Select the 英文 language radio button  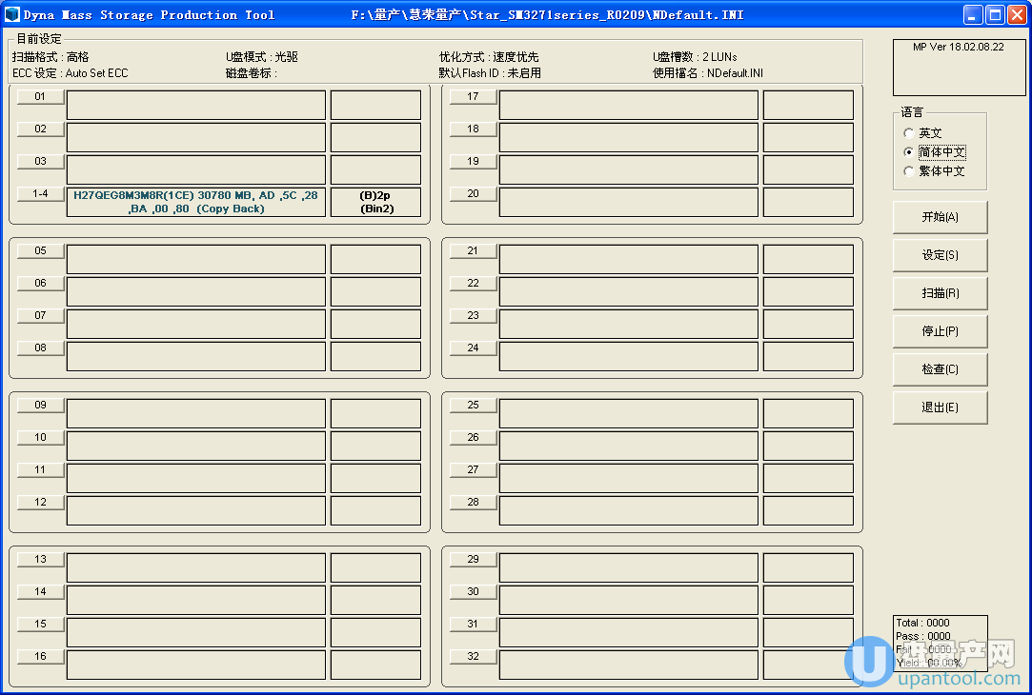[909, 133]
